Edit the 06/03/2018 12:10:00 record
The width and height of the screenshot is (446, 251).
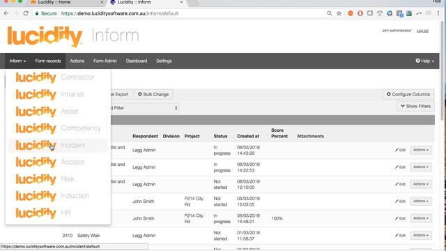[400, 184]
